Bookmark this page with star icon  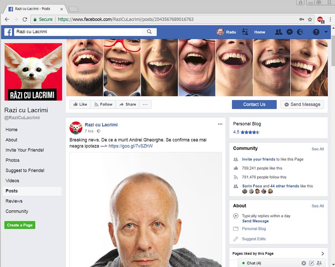click(310, 20)
